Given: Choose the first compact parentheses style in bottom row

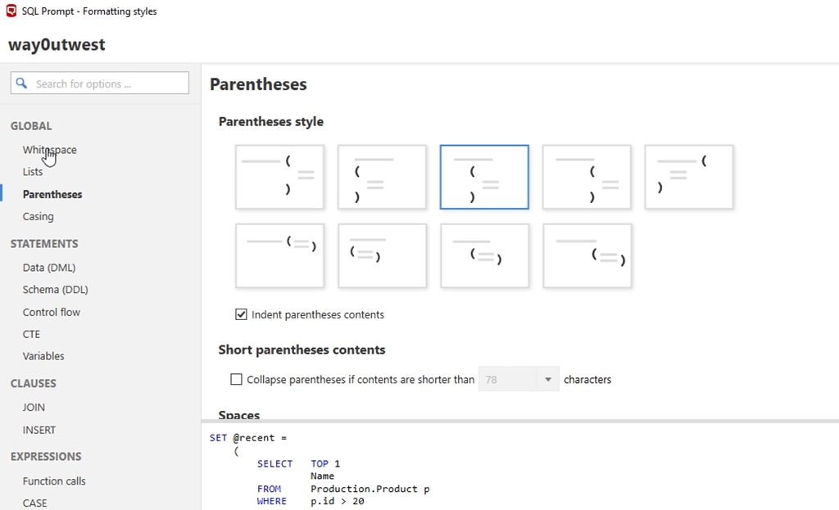Looking at the screenshot, I should (x=279, y=255).
